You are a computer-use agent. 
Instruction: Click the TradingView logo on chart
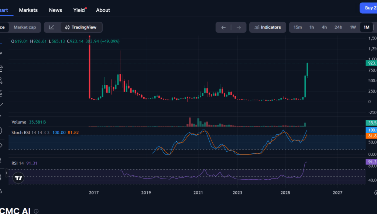pos(18,178)
